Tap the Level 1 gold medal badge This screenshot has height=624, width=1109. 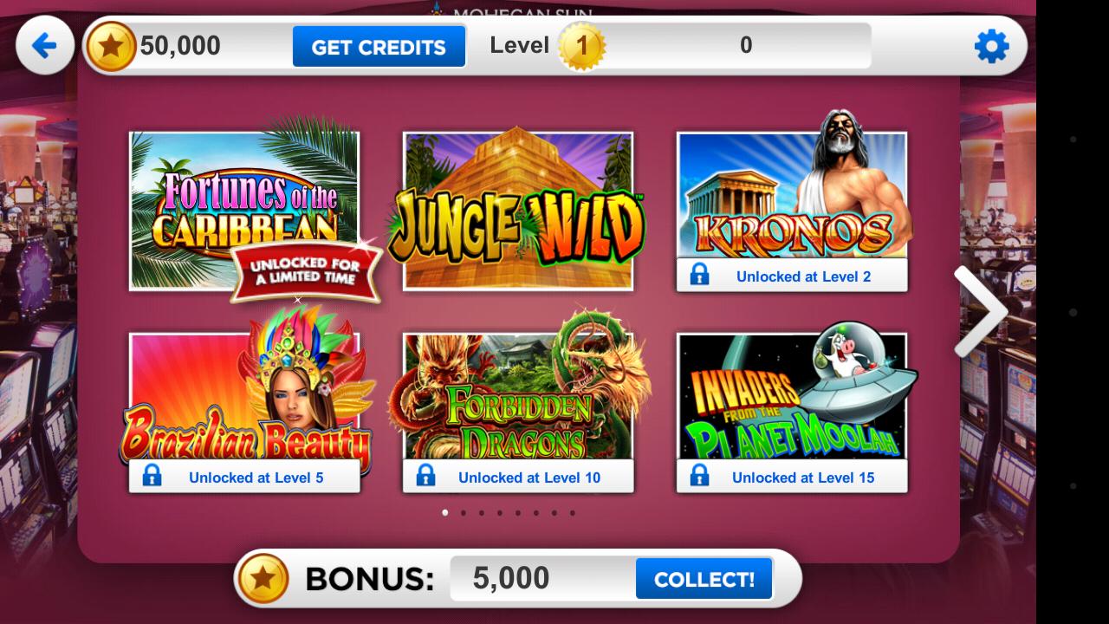[581, 46]
